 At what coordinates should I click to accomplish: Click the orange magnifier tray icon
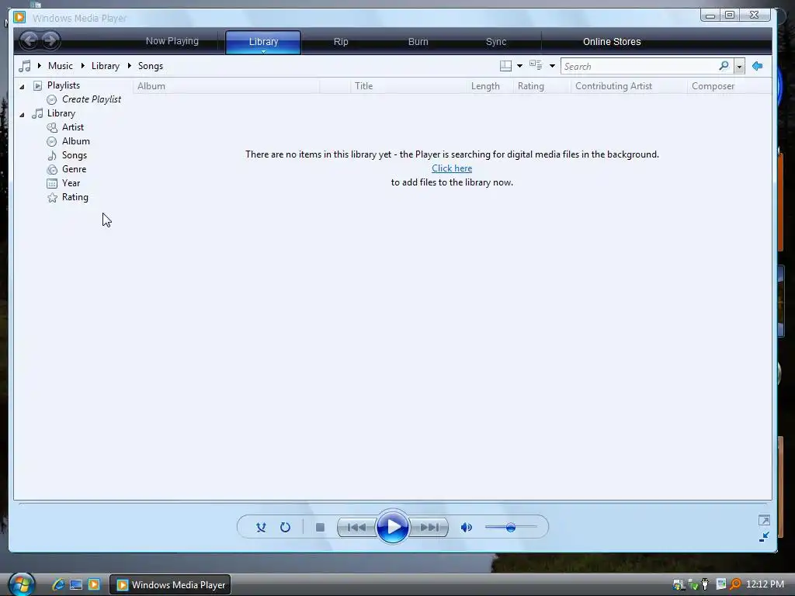tap(734, 585)
